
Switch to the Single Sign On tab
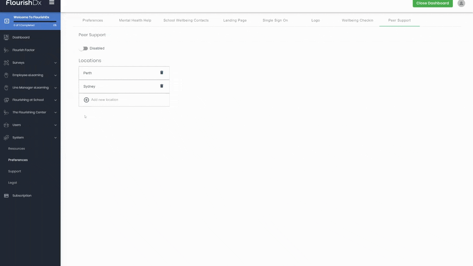click(275, 20)
